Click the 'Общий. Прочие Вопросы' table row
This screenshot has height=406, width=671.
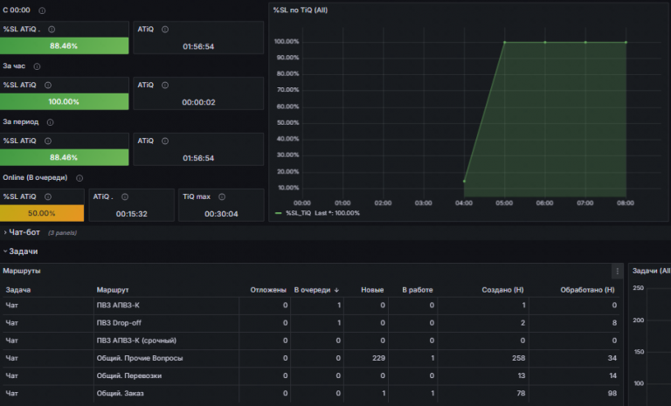click(311, 358)
